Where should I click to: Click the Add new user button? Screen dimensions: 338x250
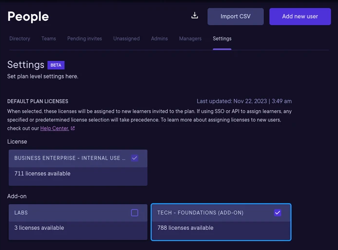tap(300, 16)
